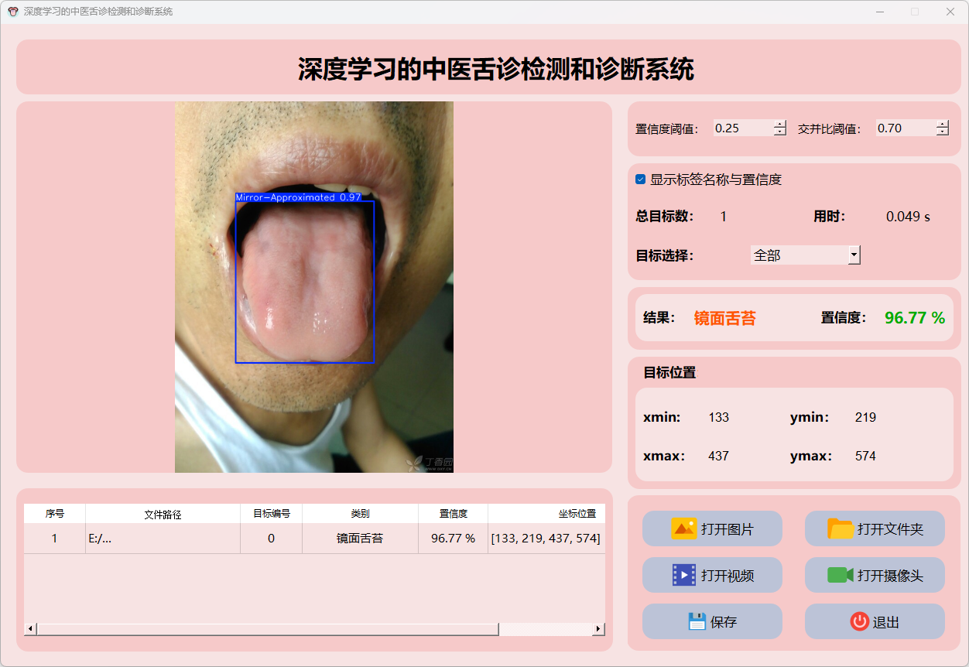The height and width of the screenshot is (667, 969).
Task: Click the 置信度阈值 input field 0.25
Action: pos(741,128)
